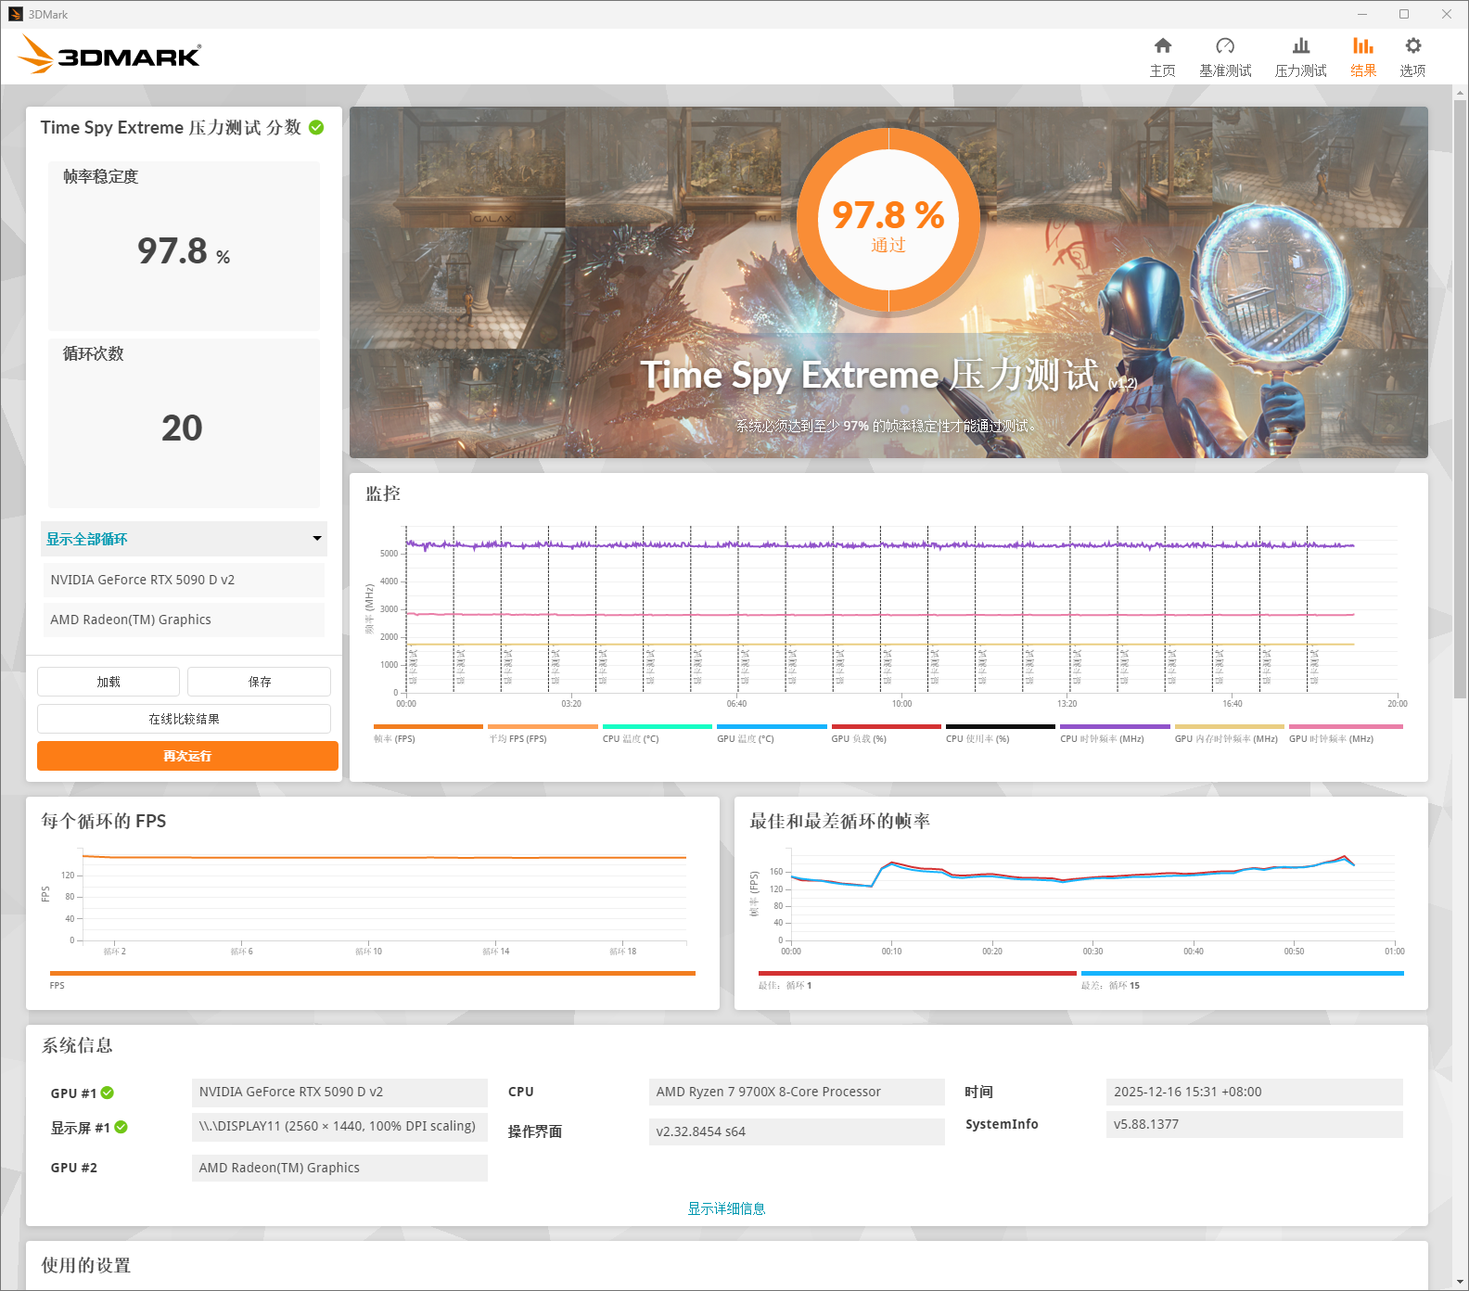1469x1291 pixels.
Task: Toggle the GPU 内存时钟频率 (MHz) legend series
Action: (1229, 734)
